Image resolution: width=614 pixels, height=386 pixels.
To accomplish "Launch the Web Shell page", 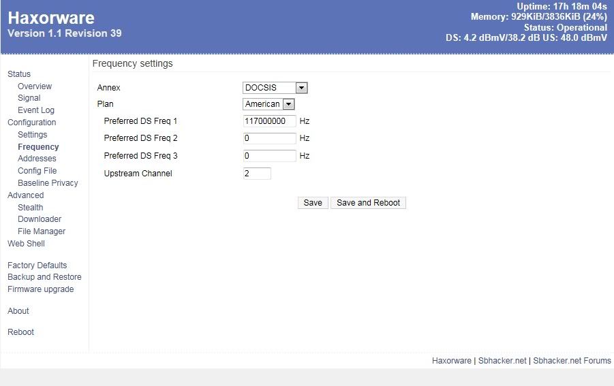I will (26, 244).
